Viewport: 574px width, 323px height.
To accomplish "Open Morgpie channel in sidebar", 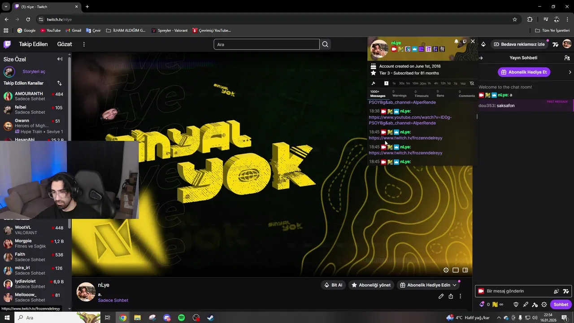I will (34, 244).
